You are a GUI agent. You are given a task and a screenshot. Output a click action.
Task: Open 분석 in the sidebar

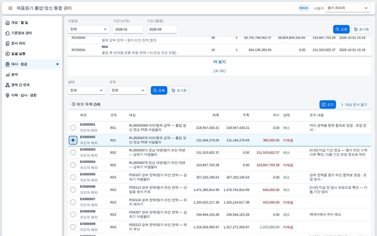pyautogui.click(x=32, y=75)
